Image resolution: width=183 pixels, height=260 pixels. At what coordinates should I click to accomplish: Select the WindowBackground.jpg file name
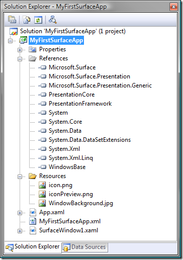pos(81,203)
